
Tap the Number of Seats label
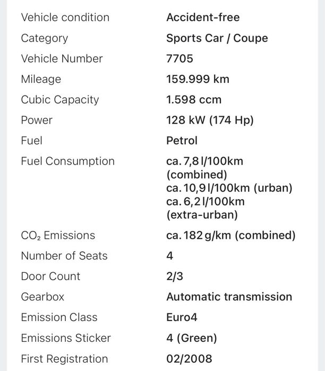pyautogui.click(x=64, y=256)
